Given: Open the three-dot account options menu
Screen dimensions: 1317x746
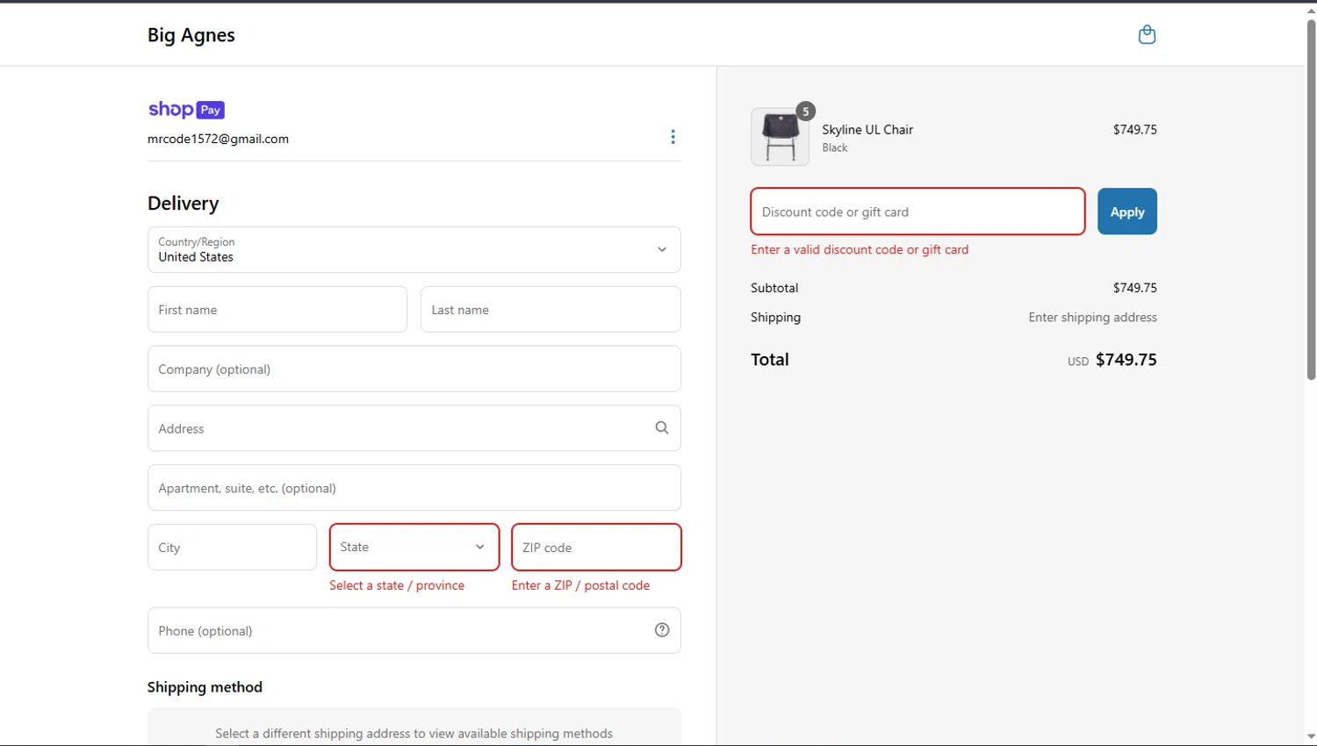Looking at the screenshot, I should point(673,137).
